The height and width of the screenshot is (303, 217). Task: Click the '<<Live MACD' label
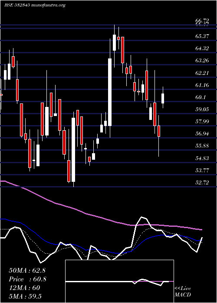pos(183,292)
